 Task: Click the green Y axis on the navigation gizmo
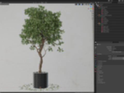click(91, 9)
